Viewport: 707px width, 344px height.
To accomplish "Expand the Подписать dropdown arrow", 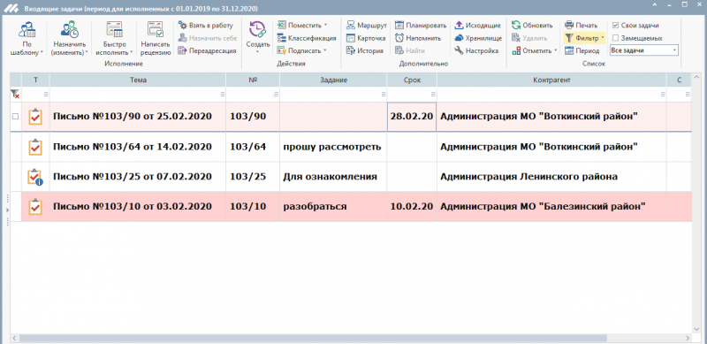I will (324, 51).
